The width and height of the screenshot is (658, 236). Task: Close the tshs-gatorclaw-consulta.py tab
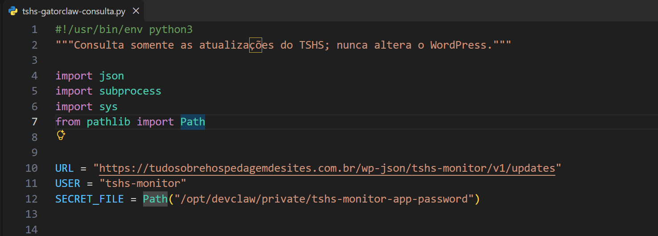pos(136,11)
